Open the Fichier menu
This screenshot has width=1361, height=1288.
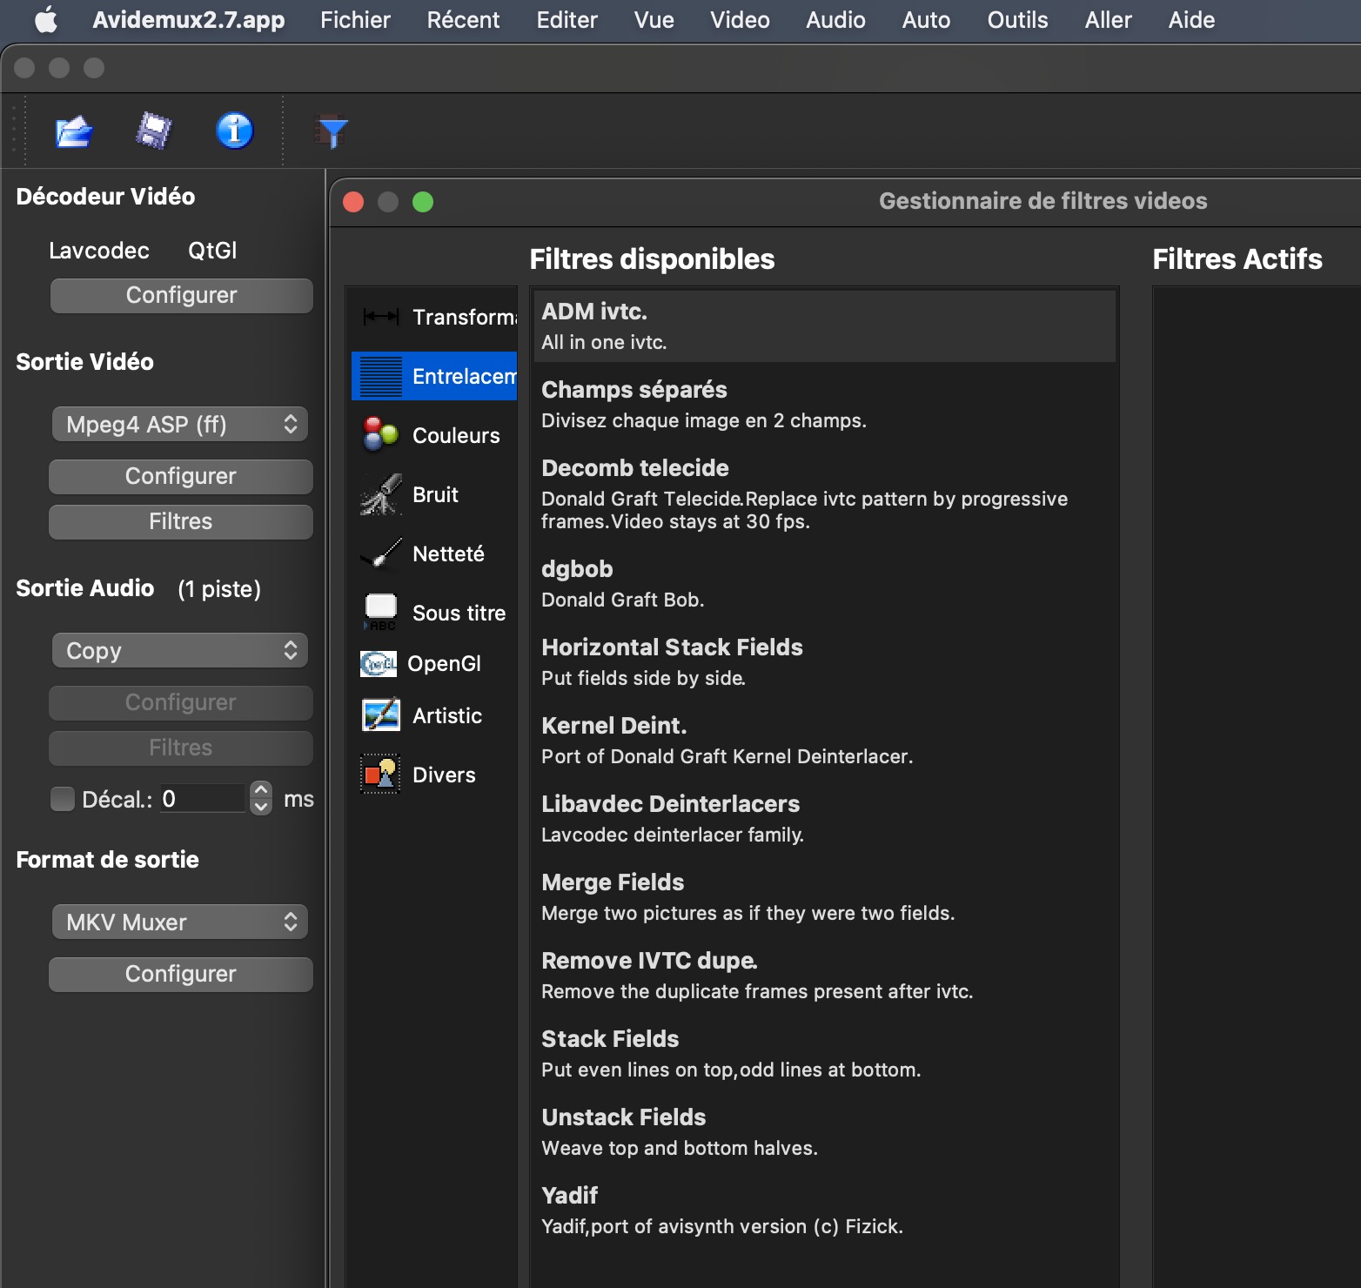coord(355,20)
